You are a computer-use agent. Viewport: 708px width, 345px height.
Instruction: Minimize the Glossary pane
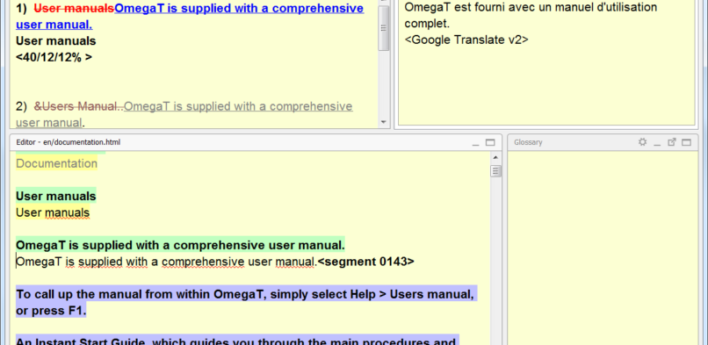click(x=657, y=143)
